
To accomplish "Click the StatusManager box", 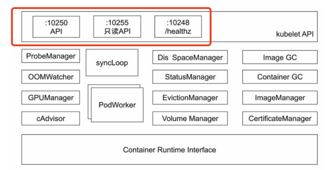I will pyautogui.click(x=190, y=77).
